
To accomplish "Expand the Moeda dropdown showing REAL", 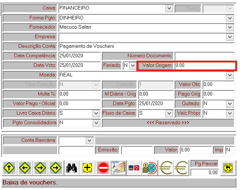I will click(230, 75).
